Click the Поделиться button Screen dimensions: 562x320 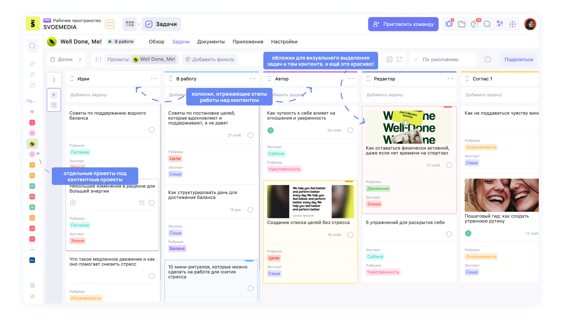point(519,59)
